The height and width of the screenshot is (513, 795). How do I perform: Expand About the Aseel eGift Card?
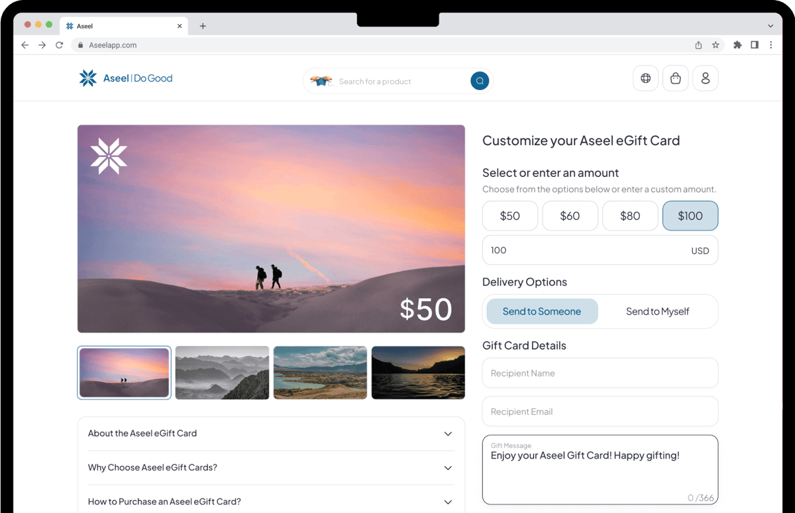(x=271, y=433)
